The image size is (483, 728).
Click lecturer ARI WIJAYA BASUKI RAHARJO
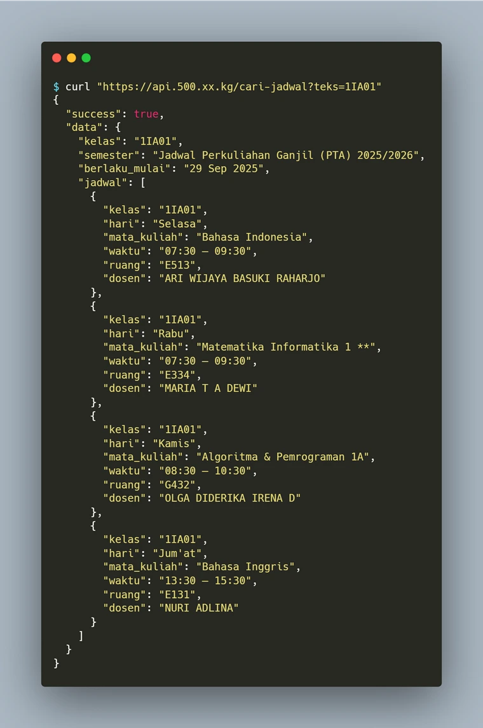(242, 279)
